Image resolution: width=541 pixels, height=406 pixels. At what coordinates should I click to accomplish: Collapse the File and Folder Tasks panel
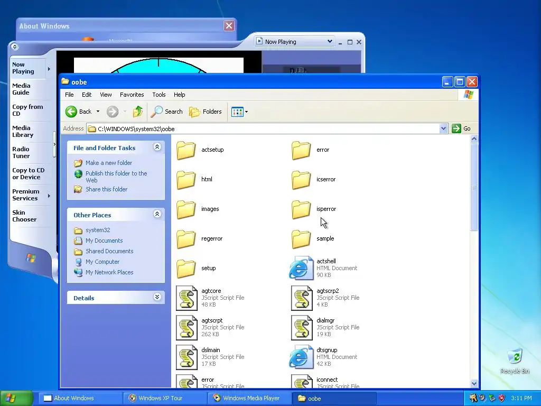coord(157,147)
